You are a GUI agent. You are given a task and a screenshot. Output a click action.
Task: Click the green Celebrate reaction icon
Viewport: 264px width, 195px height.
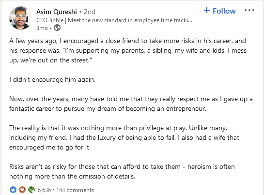point(31,190)
